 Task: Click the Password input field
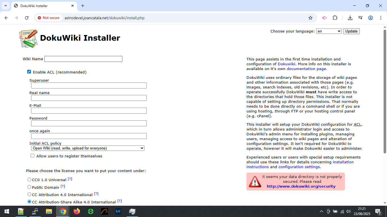coord(89,123)
